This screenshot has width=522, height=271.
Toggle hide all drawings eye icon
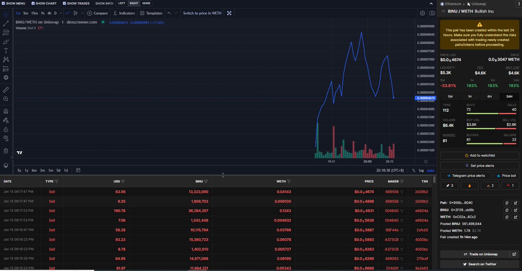point(6,138)
